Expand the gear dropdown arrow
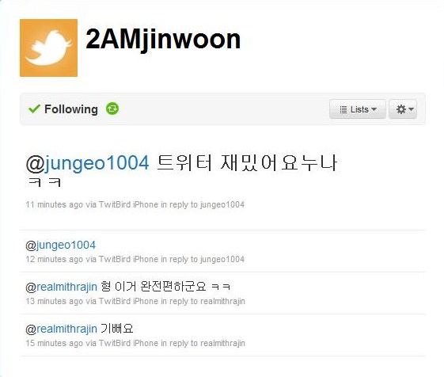This screenshot has height=377, width=444. (411, 109)
